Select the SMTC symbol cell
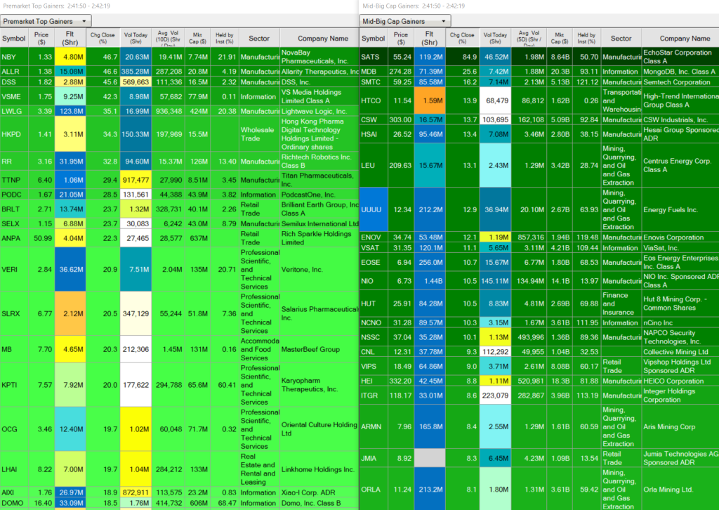 pyautogui.click(x=374, y=82)
